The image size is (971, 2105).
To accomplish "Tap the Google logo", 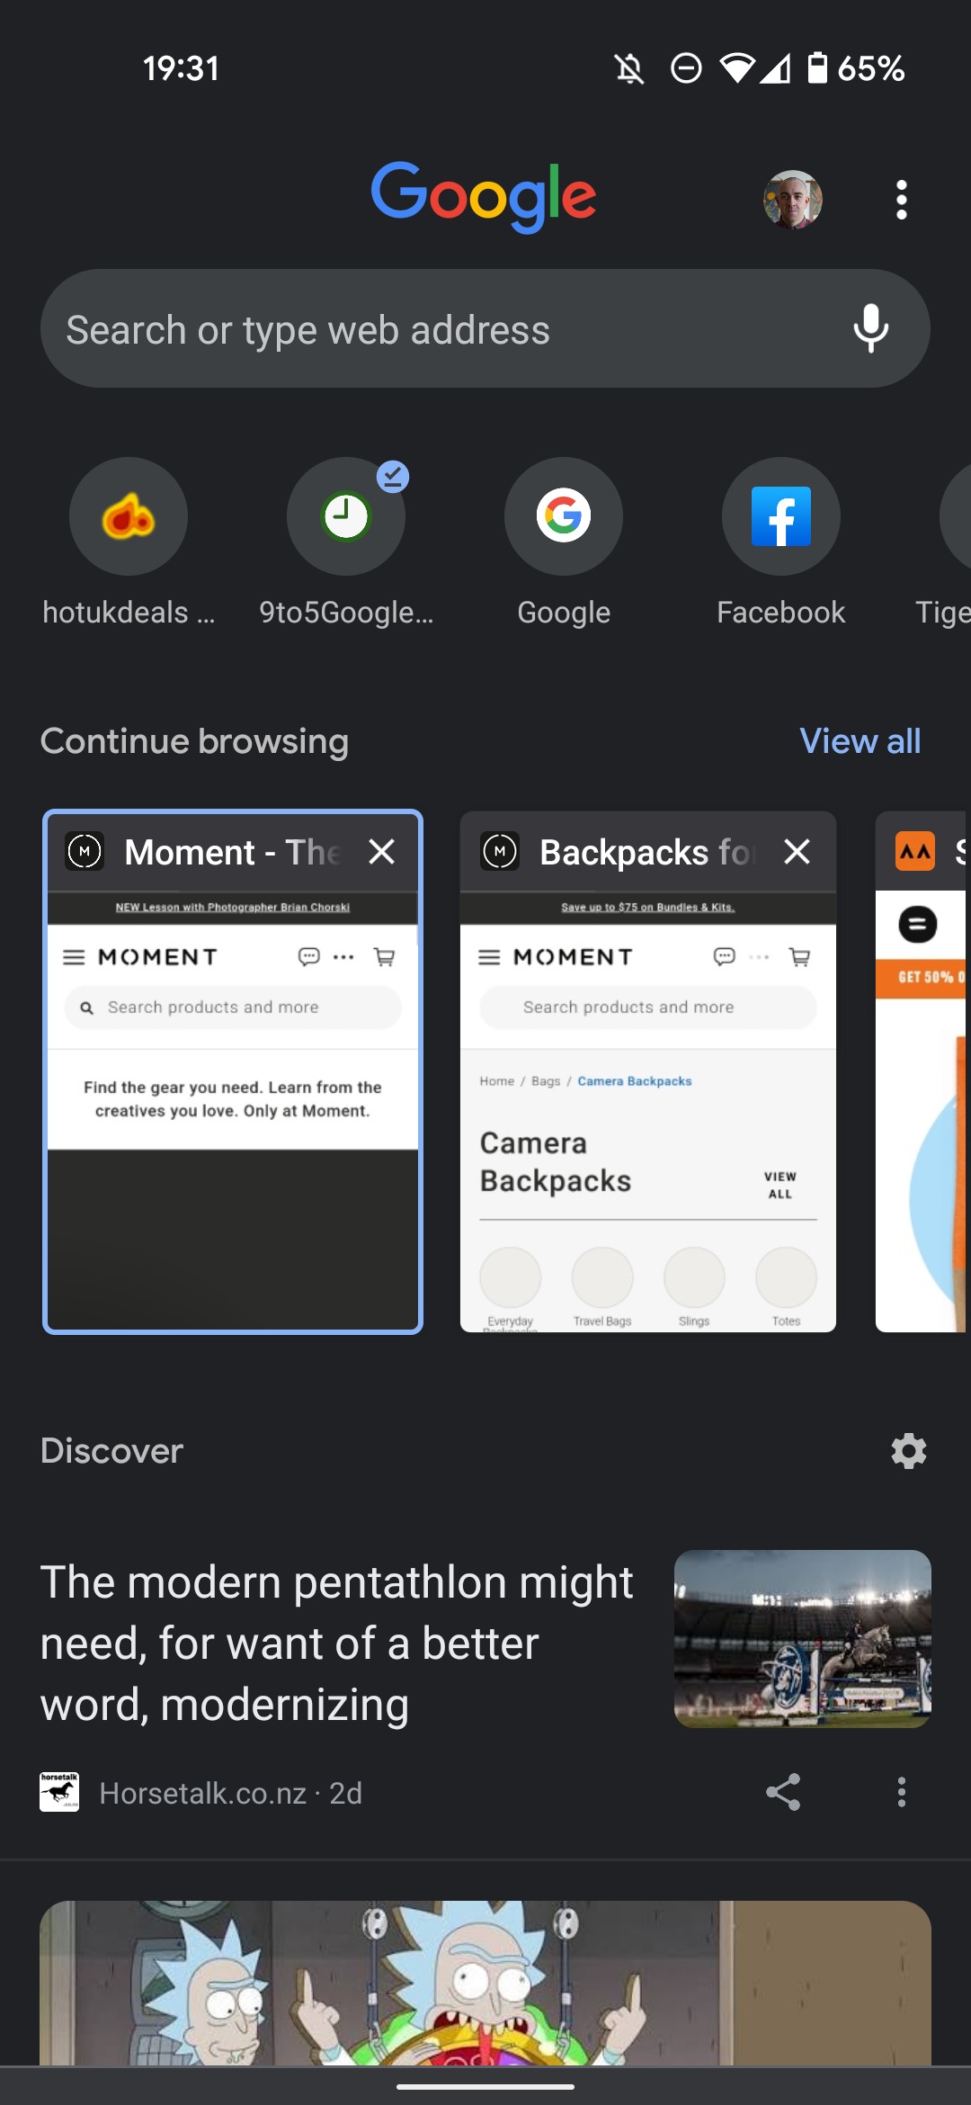I will point(484,196).
